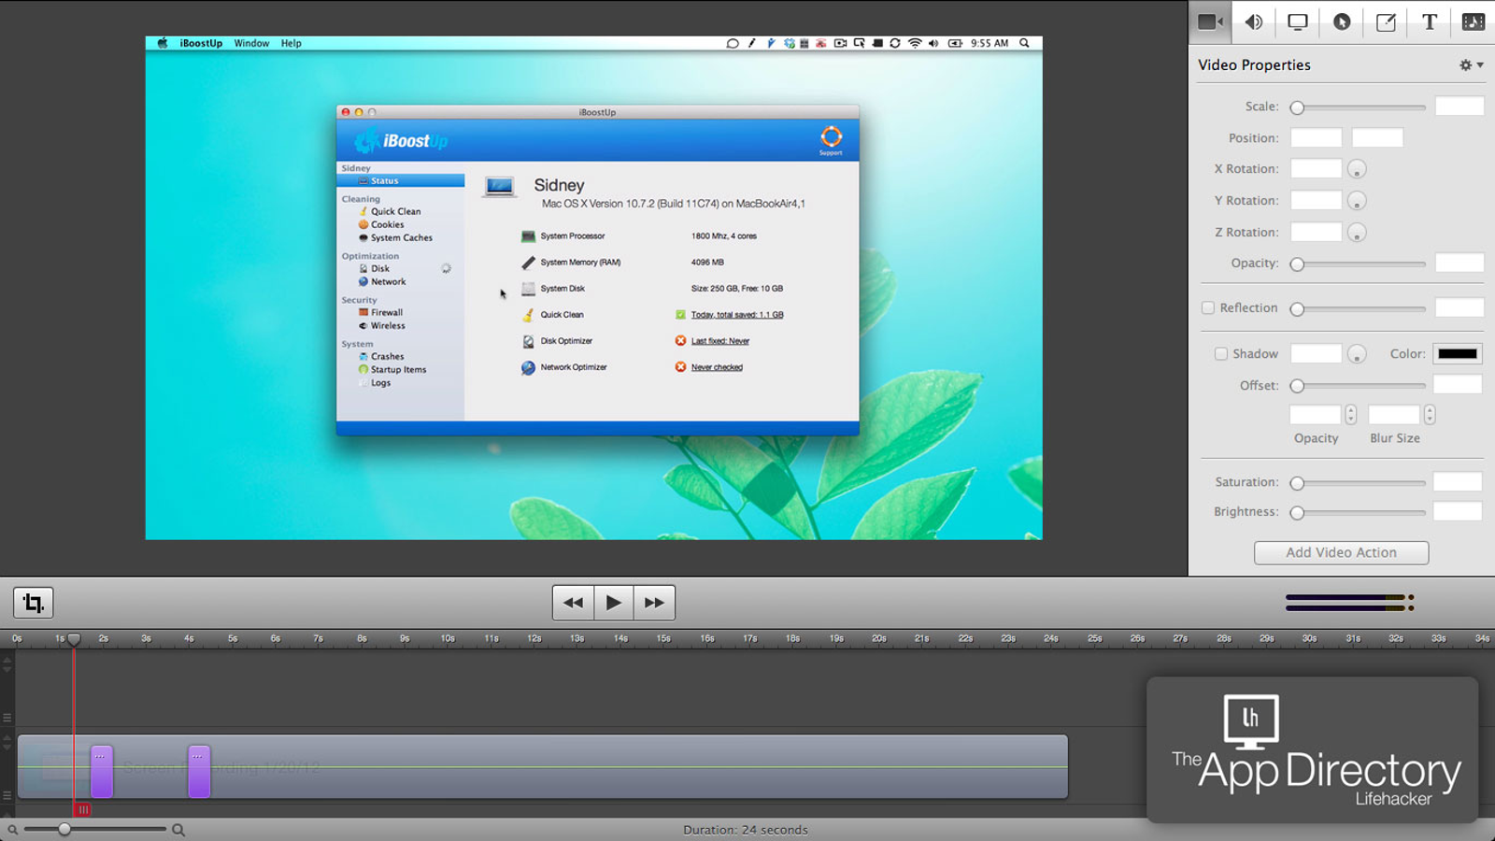Open the 'Last fixed: Never' link
The height and width of the screenshot is (841, 1495).
(720, 341)
